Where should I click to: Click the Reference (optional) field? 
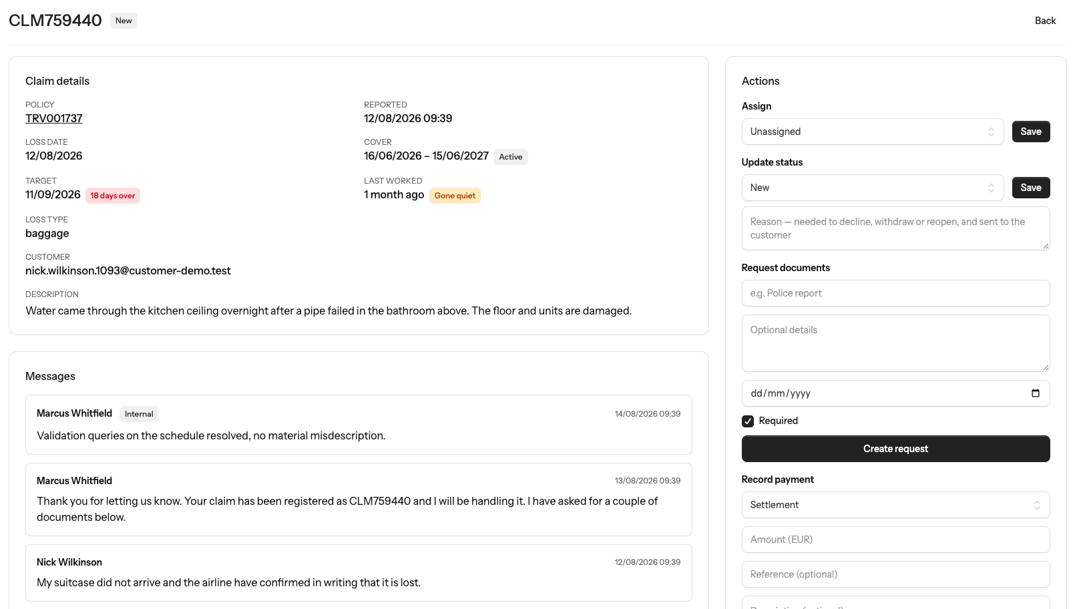coord(895,574)
